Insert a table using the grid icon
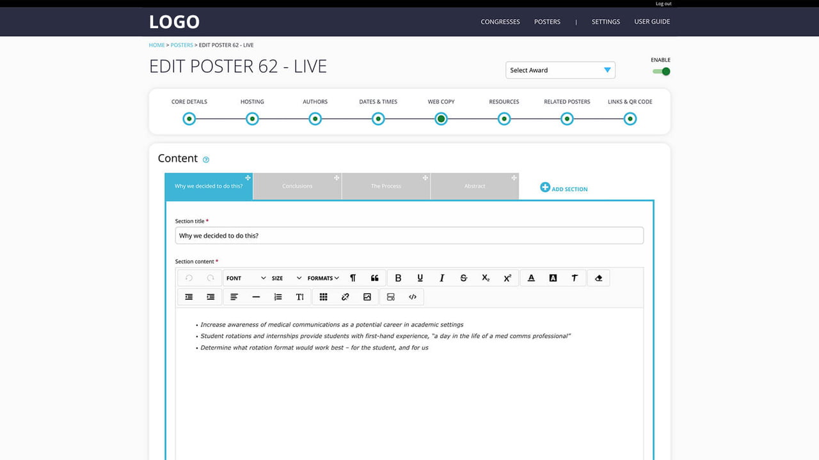Image resolution: width=819 pixels, height=460 pixels. pos(324,296)
